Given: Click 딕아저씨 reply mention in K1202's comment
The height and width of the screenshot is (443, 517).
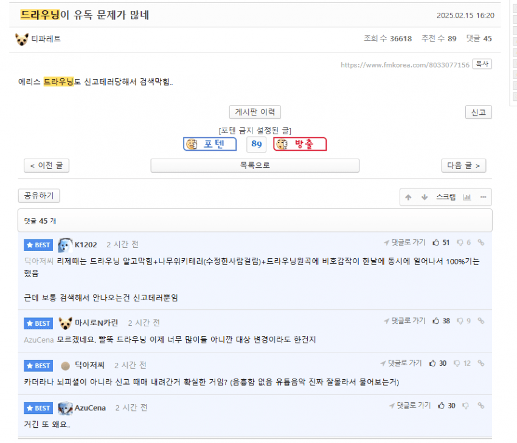Looking at the screenshot, I should pos(38,261).
